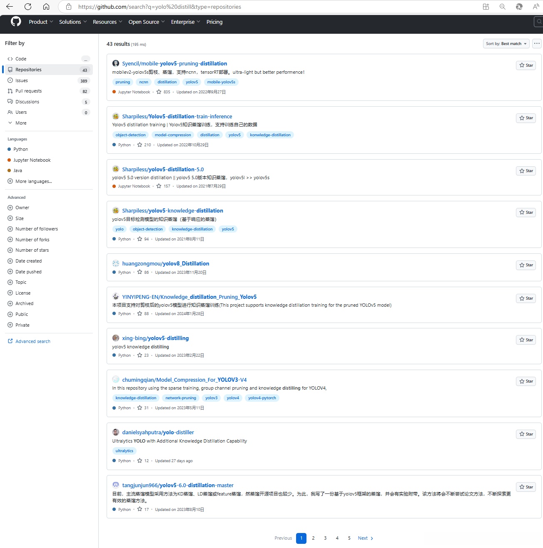This screenshot has width=543, height=548.
Task: Click the browser address bar URL
Action: tap(160, 7)
